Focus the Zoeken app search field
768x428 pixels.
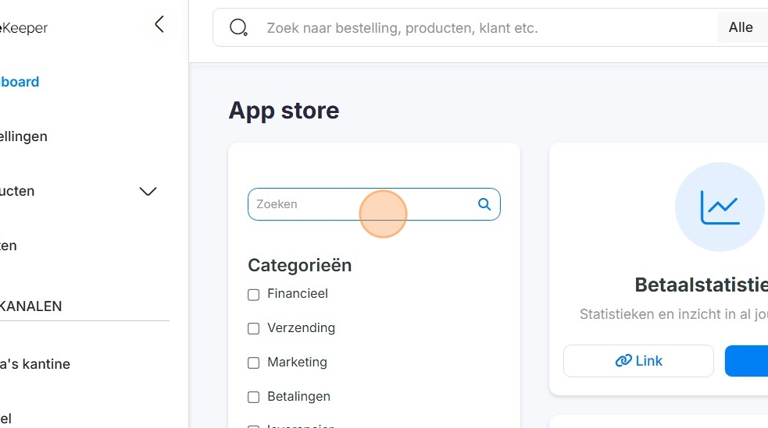[363, 204]
